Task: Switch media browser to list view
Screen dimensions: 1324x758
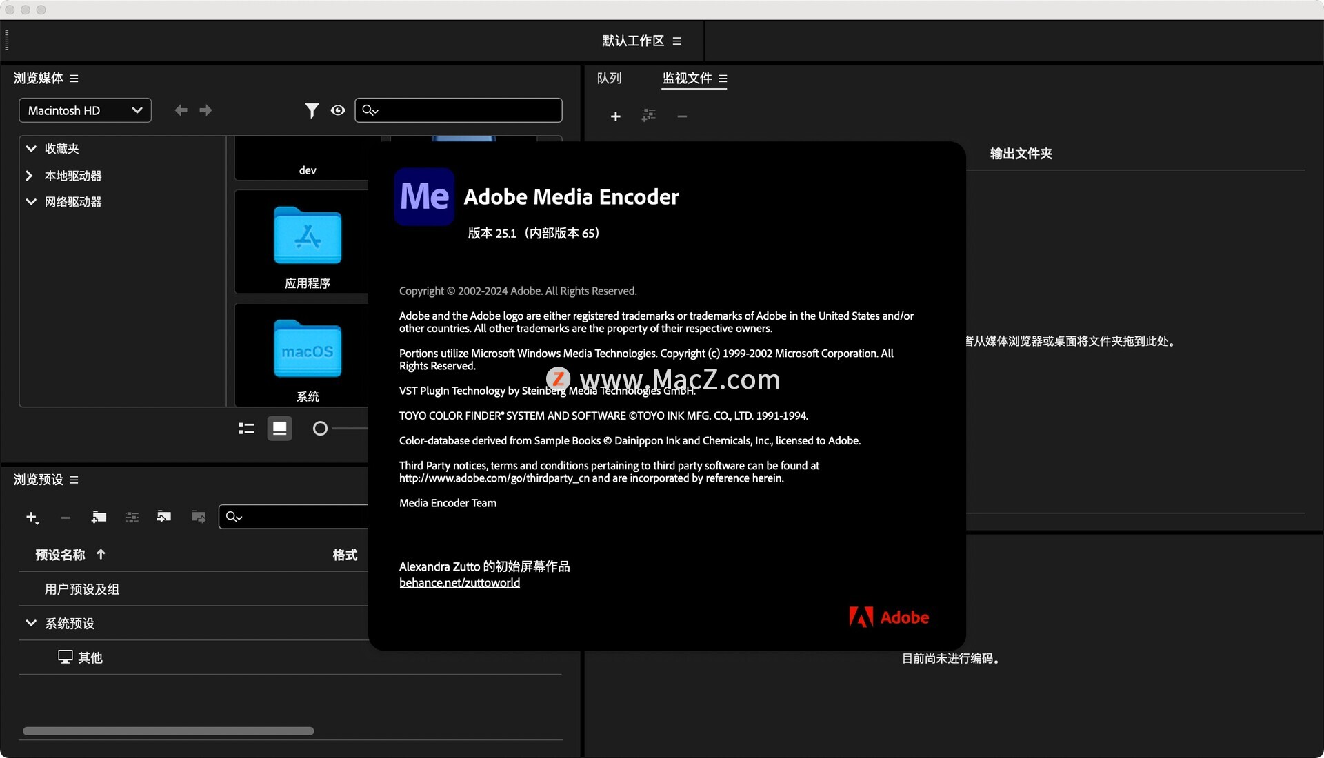Action: coord(246,429)
